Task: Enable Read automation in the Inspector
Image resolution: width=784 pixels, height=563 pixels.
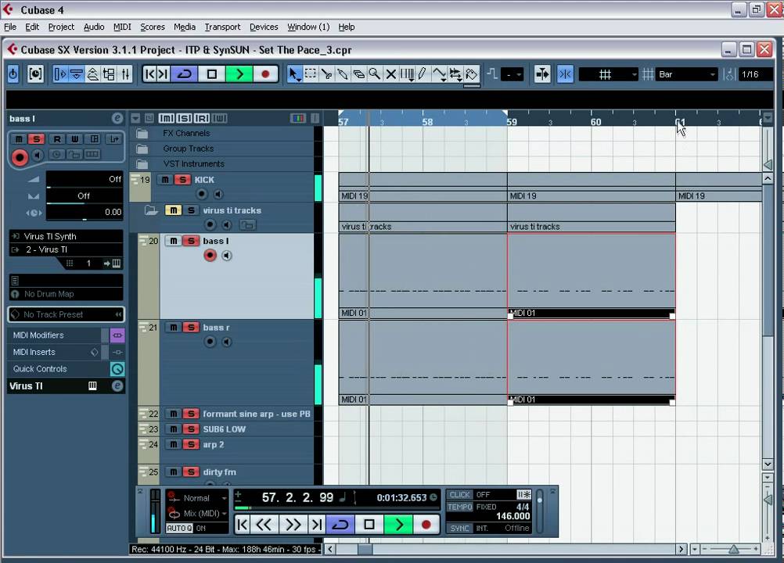Action: click(57, 139)
